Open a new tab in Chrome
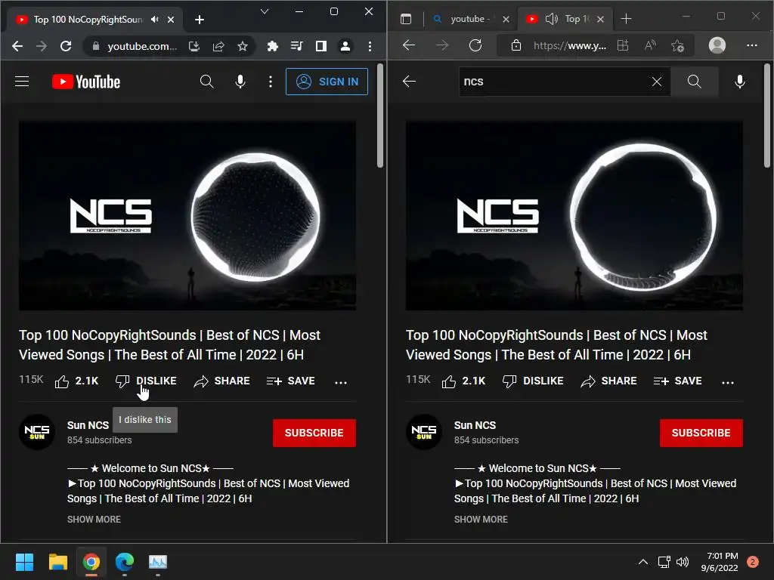The image size is (774, 580). click(x=200, y=20)
